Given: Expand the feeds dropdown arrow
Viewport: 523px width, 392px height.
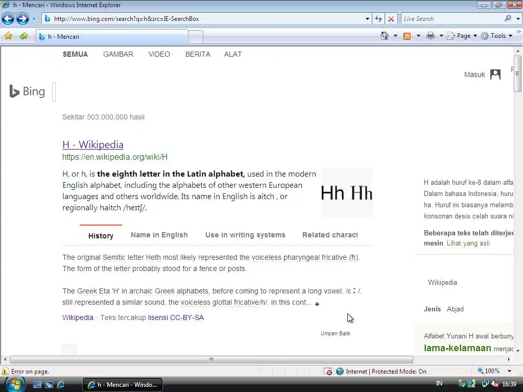Looking at the screenshot, I should (x=418, y=36).
